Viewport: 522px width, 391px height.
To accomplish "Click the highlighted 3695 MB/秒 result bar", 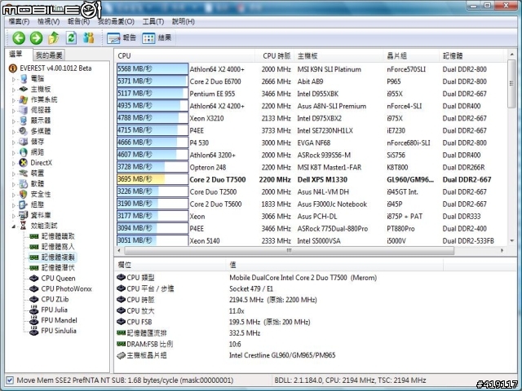I will (153, 179).
